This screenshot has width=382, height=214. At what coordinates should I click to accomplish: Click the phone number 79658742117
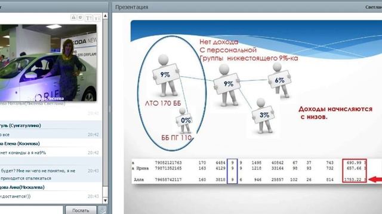click(168, 180)
